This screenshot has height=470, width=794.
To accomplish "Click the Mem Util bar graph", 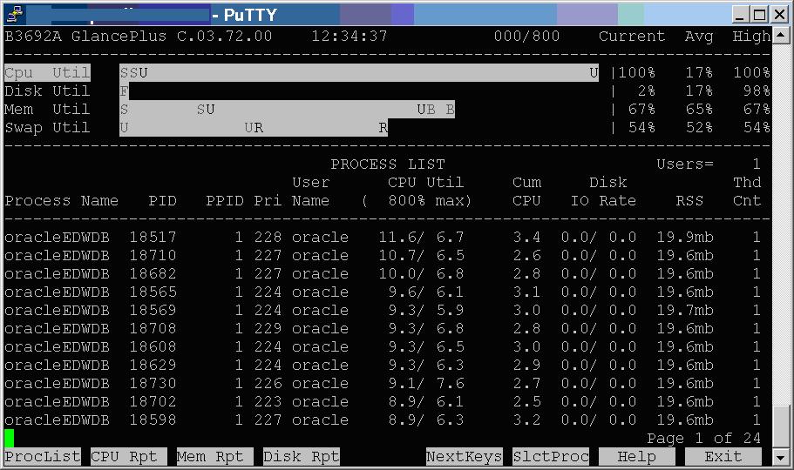I will (x=287, y=110).
